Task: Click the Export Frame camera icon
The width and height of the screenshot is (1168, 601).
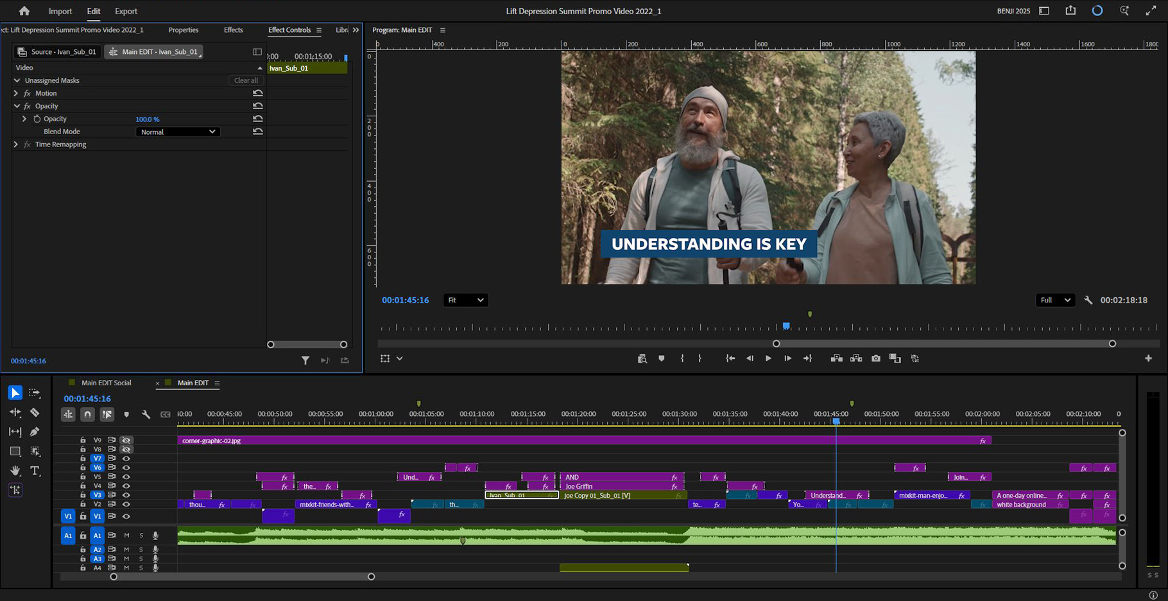Action: [x=875, y=358]
